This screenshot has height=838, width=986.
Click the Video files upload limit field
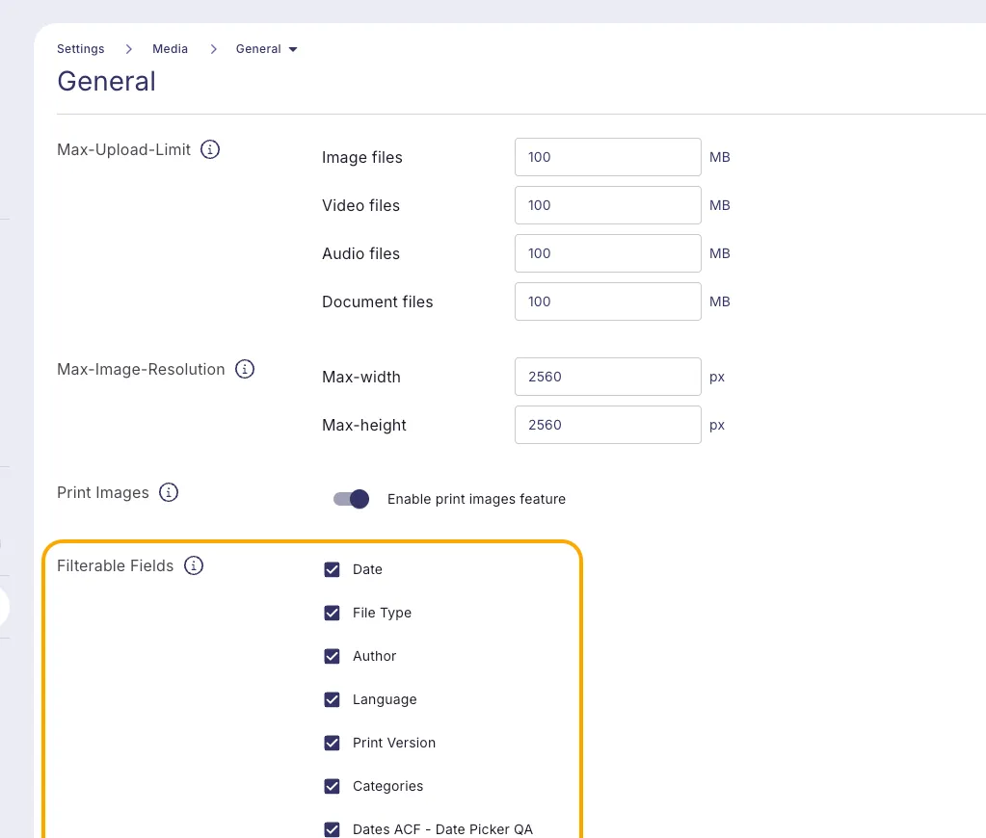[607, 205]
